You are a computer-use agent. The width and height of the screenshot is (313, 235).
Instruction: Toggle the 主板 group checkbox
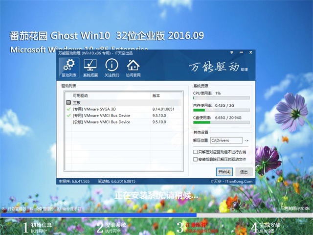(x=68, y=102)
